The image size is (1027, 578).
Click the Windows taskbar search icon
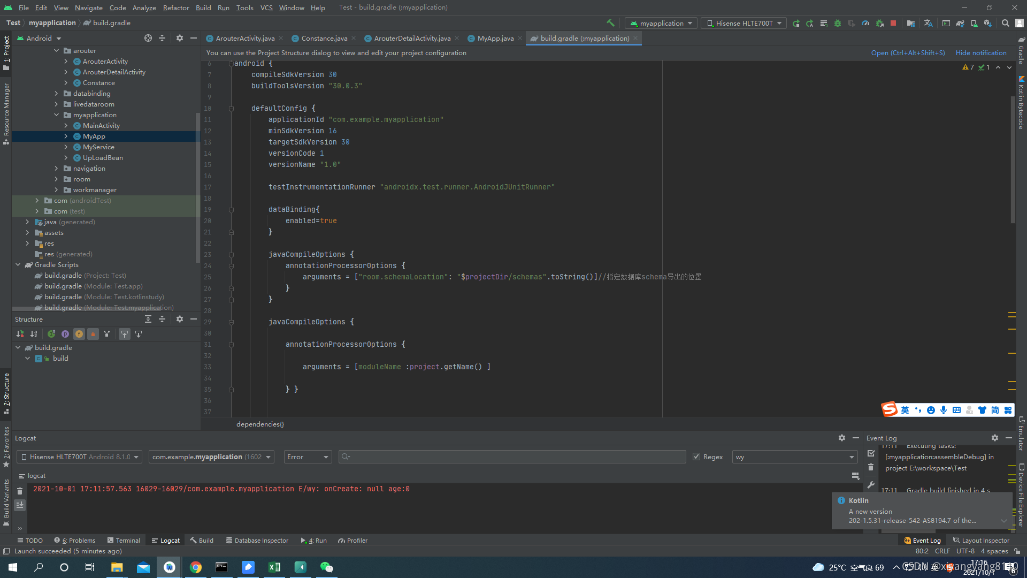pyautogui.click(x=39, y=567)
